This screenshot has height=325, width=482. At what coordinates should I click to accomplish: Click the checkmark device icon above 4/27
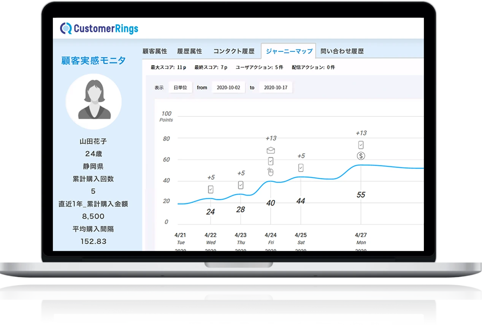361,145
